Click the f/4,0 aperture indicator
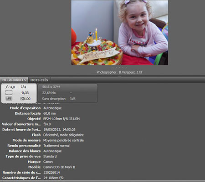The width and height of the screenshot is (205, 182). coord(10,87)
